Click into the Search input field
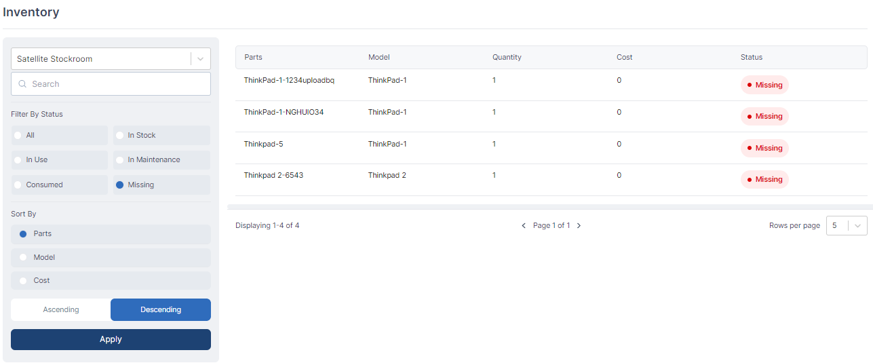This screenshot has width=873, height=363. pyautogui.click(x=111, y=84)
